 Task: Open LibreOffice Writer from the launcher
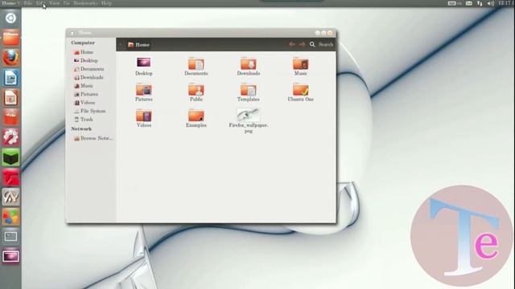tap(10, 78)
